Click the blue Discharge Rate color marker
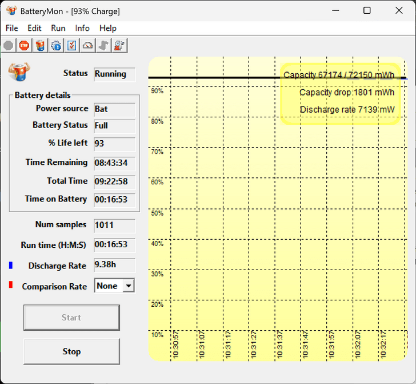This screenshot has height=384, width=416. click(11, 265)
